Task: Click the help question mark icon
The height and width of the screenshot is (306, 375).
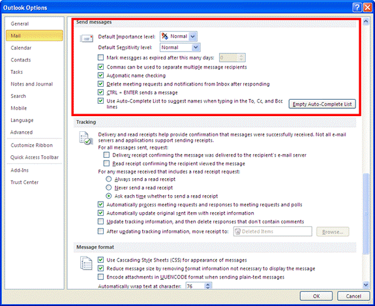Action: 357,8
